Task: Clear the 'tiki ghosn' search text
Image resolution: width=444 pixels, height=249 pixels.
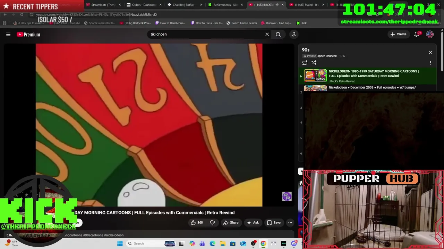Action: coord(267,35)
